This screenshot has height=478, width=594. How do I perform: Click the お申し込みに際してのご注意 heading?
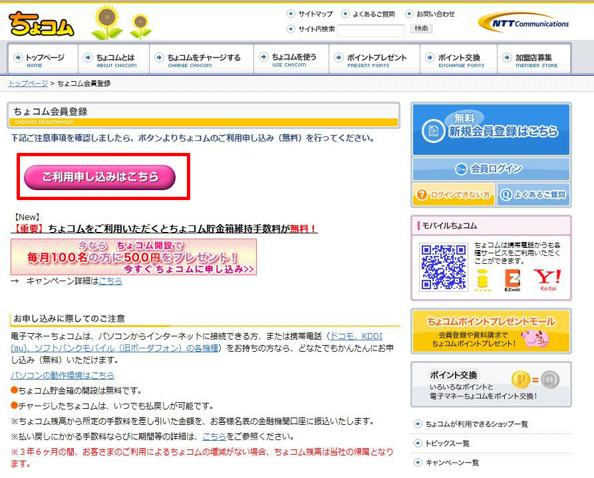click(69, 318)
